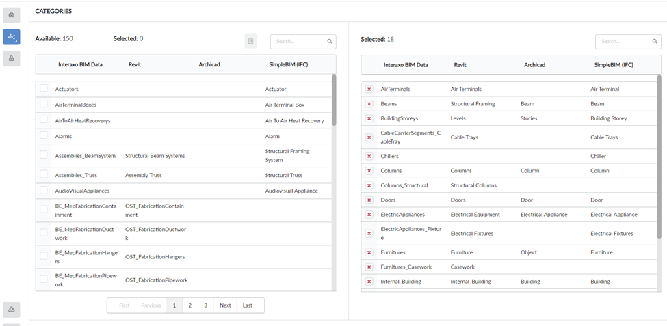Select the AudioVisualAppliances checkbox

(x=43, y=189)
